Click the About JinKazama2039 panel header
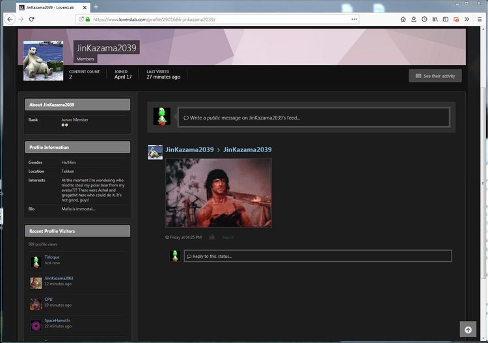The height and width of the screenshot is (343, 488). [x=77, y=105]
